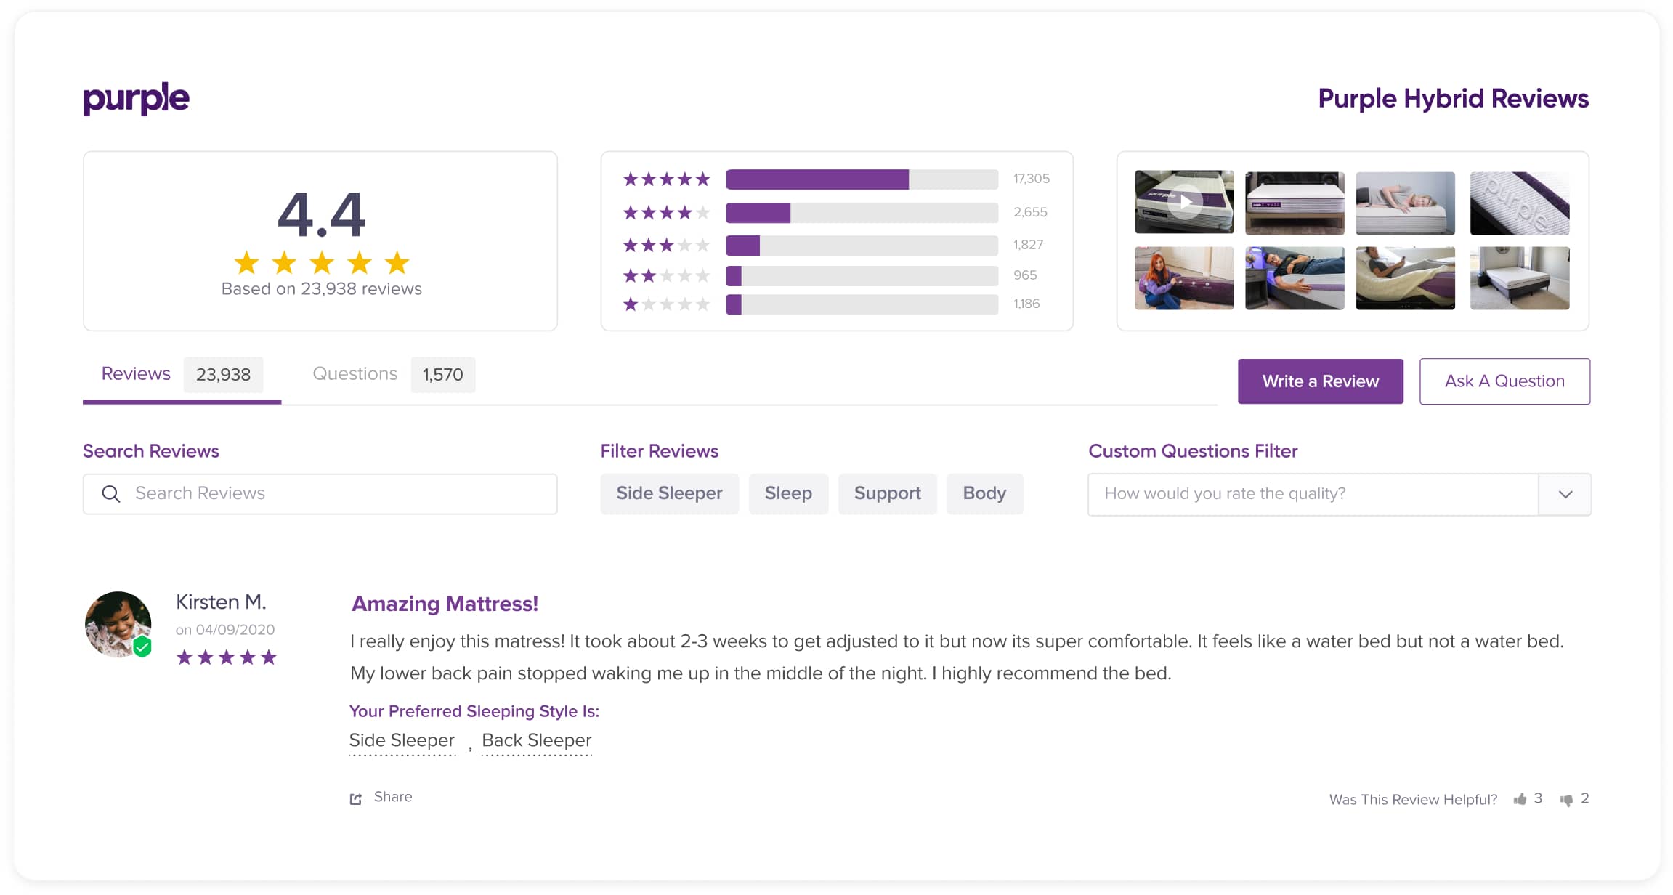Screen dimensions: 1673x895
Task: Click the 'Your Preferred Sleeping Style Is:' label
Action: click(x=474, y=711)
